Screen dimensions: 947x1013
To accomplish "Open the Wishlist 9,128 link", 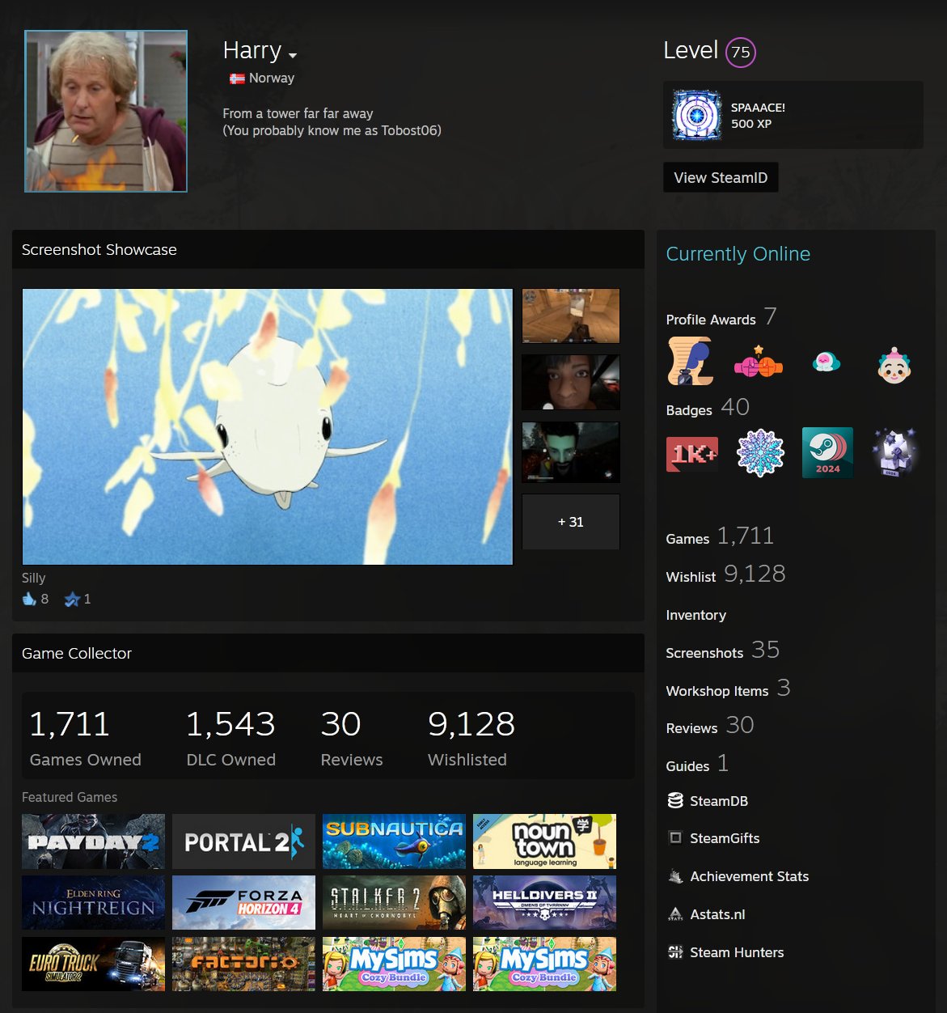I will coord(725,574).
